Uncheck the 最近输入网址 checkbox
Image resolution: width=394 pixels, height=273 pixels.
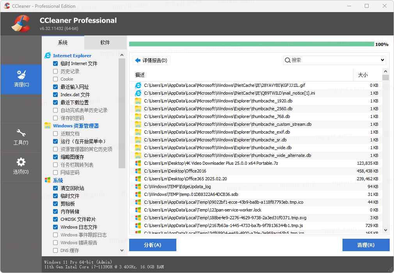(55, 87)
